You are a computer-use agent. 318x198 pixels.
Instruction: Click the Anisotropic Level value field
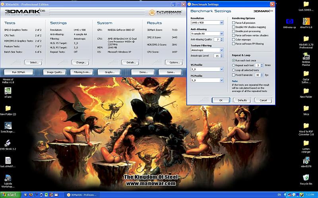217,56
